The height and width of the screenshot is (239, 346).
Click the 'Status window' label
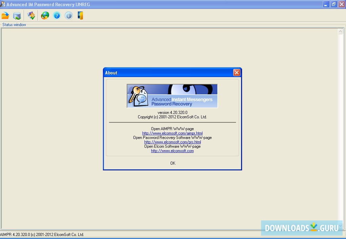coord(14,25)
